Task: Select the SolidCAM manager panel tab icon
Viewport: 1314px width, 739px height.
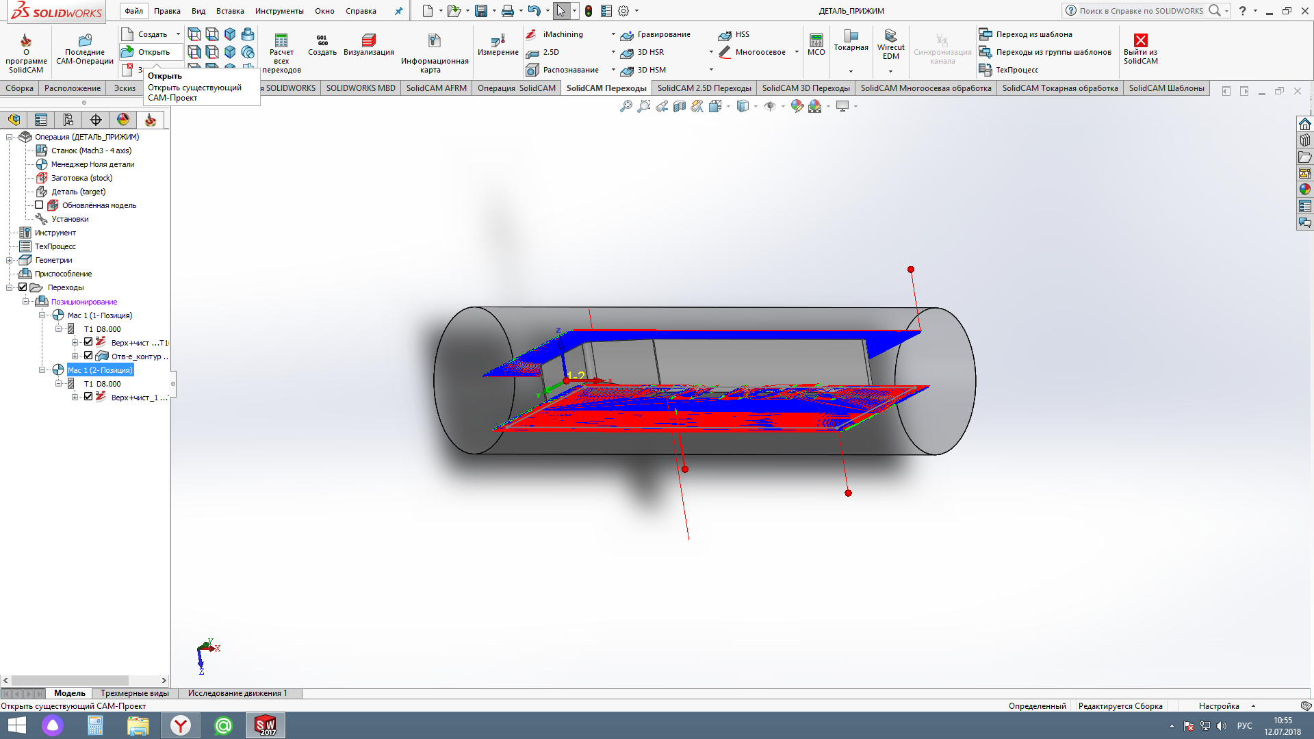Action: pos(150,120)
